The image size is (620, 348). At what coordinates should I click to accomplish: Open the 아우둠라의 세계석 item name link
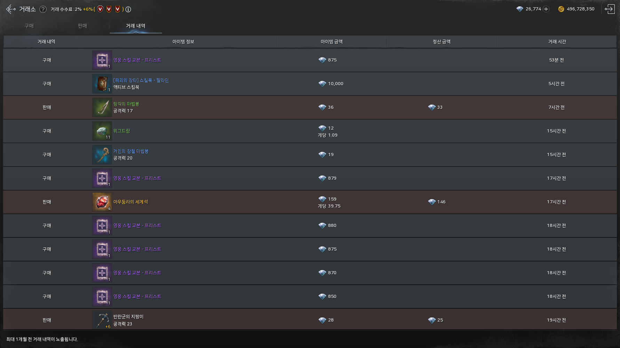pos(130,202)
